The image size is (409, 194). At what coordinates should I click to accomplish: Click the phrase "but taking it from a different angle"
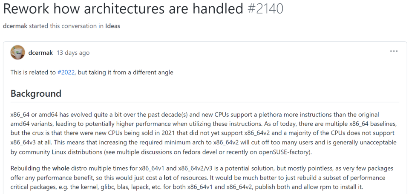click(x=126, y=73)
